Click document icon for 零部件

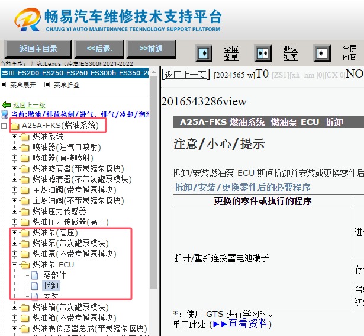click(x=35, y=276)
